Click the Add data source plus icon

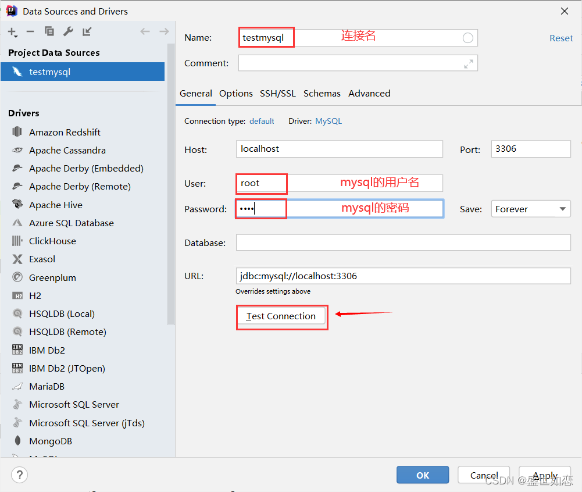coord(12,32)
